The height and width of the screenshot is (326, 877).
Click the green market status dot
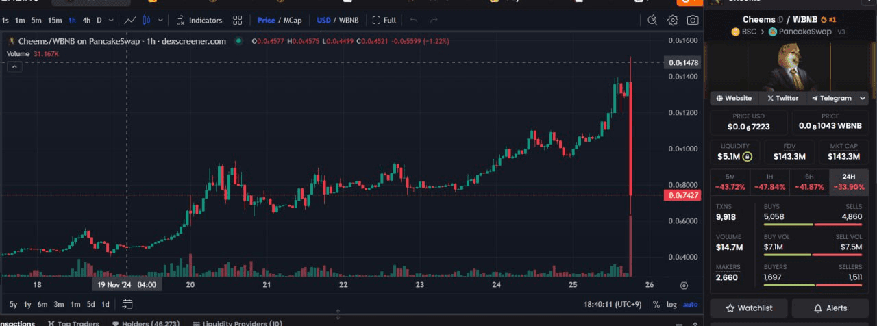tap(238, 41)
